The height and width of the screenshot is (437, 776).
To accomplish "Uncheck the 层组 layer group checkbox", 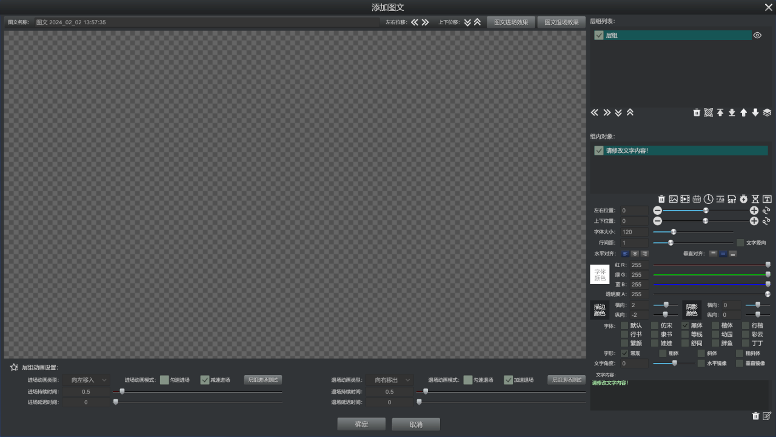I will (x=599, y=35).
